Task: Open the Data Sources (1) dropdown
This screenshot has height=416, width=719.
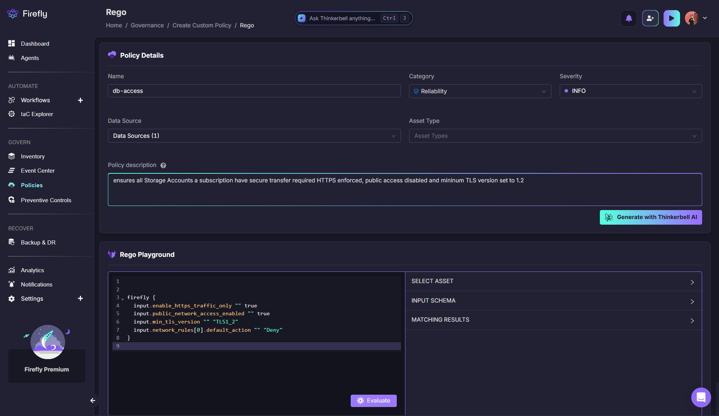Action: (254, 136)
